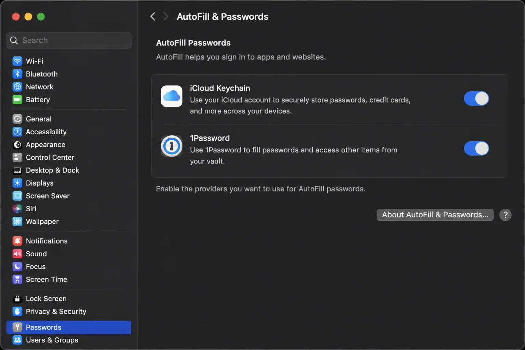Select Bluetooth in the sidebar
This screenshot has height=350, width=525.
69,74
